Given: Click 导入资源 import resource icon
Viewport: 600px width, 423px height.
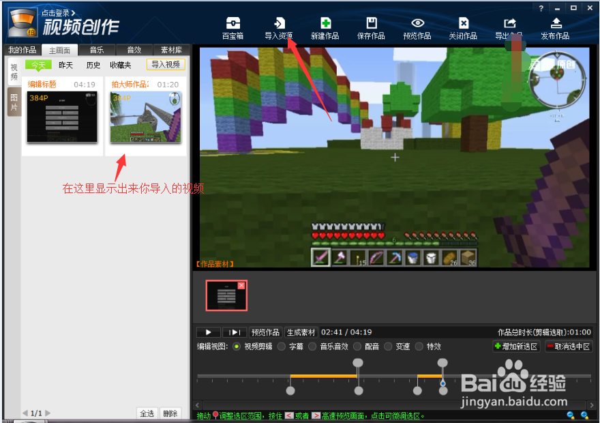Looking at the screenshot, I should 279,29.
